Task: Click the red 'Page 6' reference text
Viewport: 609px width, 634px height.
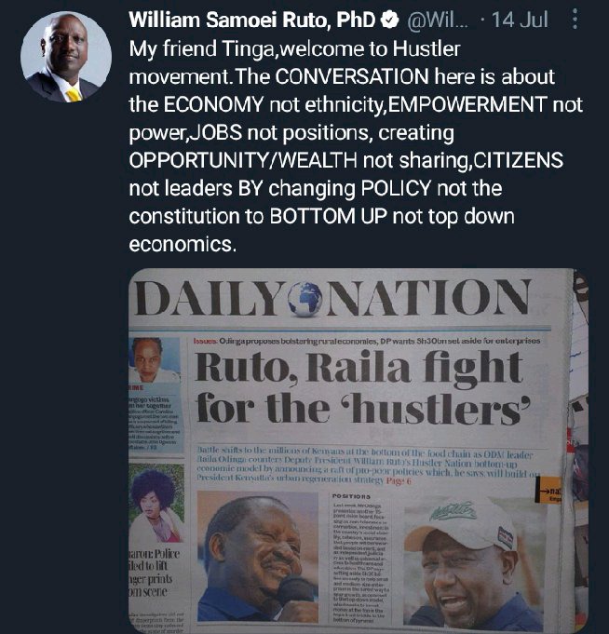Action: click(399, 481)
